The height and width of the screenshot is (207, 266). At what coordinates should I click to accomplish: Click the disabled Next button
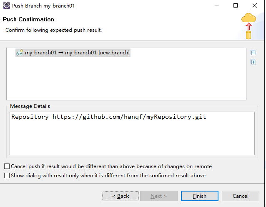[158, 196]
